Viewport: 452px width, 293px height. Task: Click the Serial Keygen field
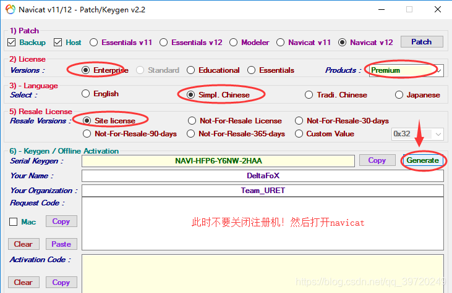click(x=218, y=161)
